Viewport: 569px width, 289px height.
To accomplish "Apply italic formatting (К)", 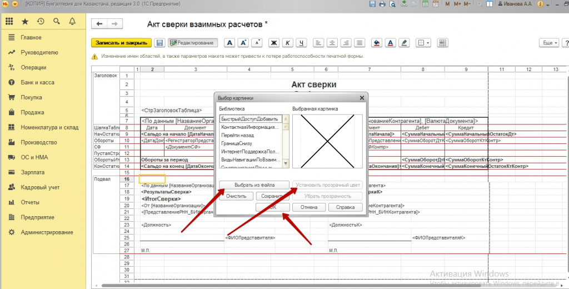I will click(287, 43).
